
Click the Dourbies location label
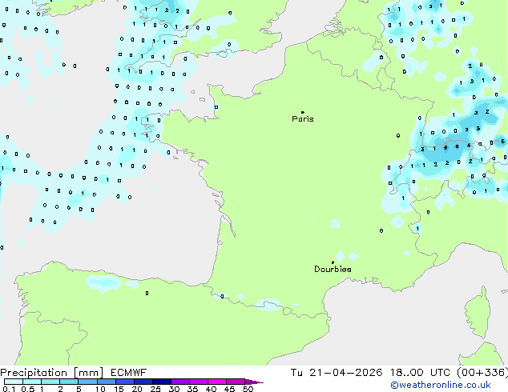tap(333, 269)
